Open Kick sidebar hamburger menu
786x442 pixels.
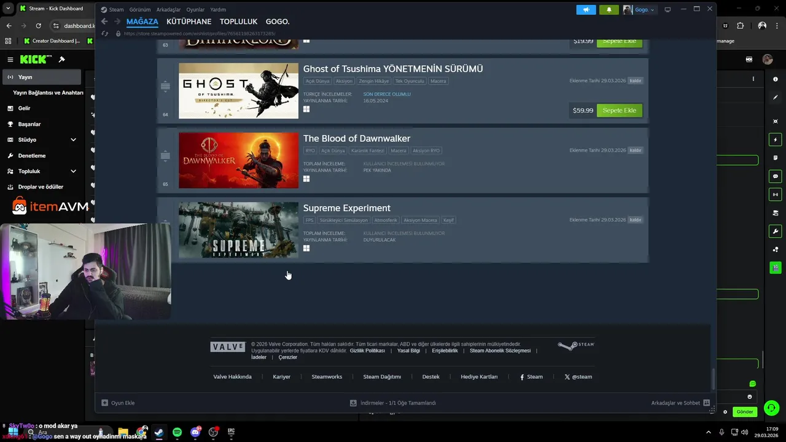click(x=10, y=60)
